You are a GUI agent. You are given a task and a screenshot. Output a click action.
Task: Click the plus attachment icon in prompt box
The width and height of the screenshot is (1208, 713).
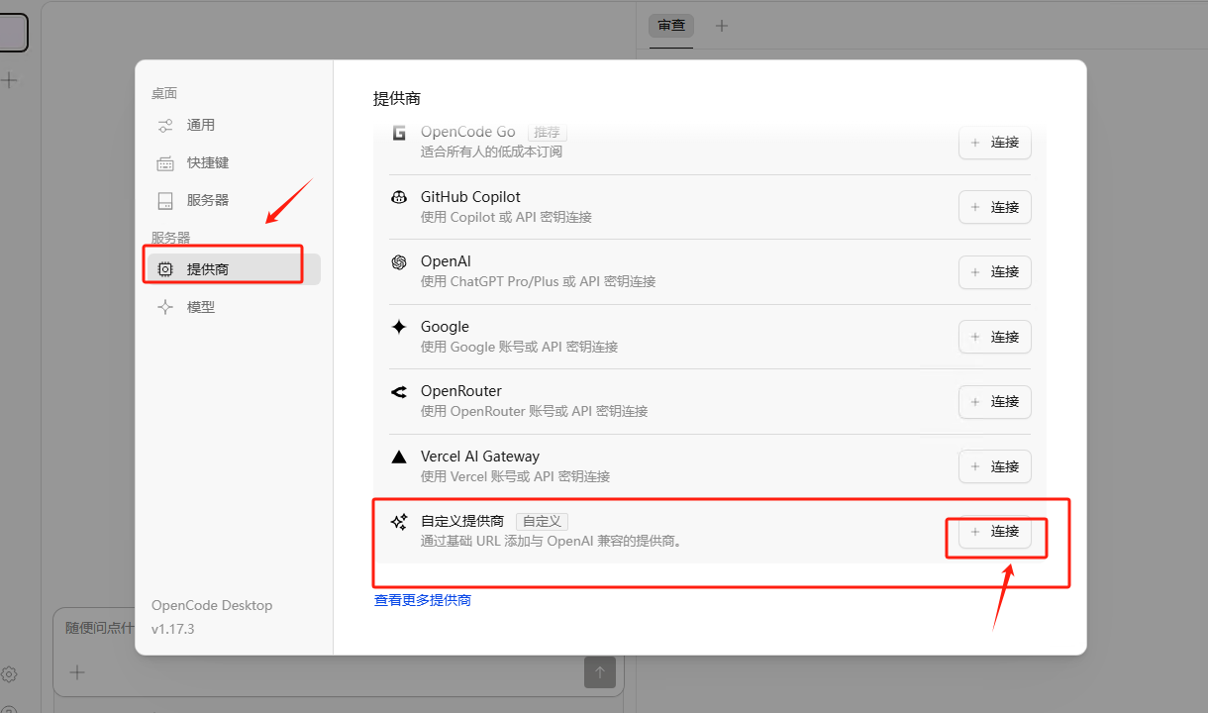pyautogui.click(x=77, y=672)
